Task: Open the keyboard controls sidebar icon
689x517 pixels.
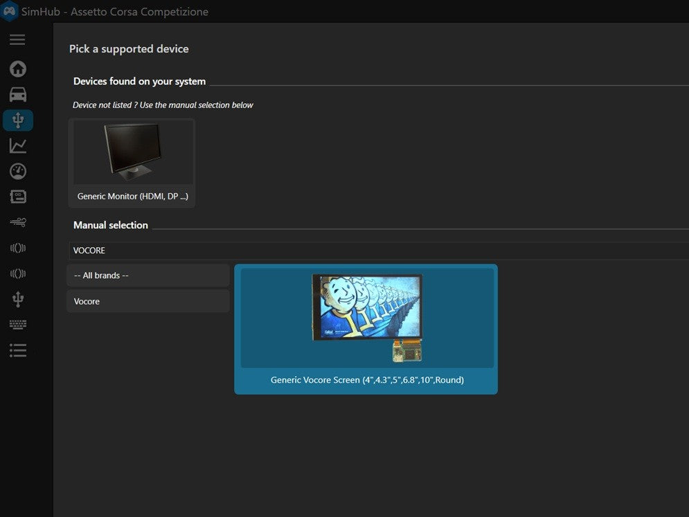Action: coord(18,325)
